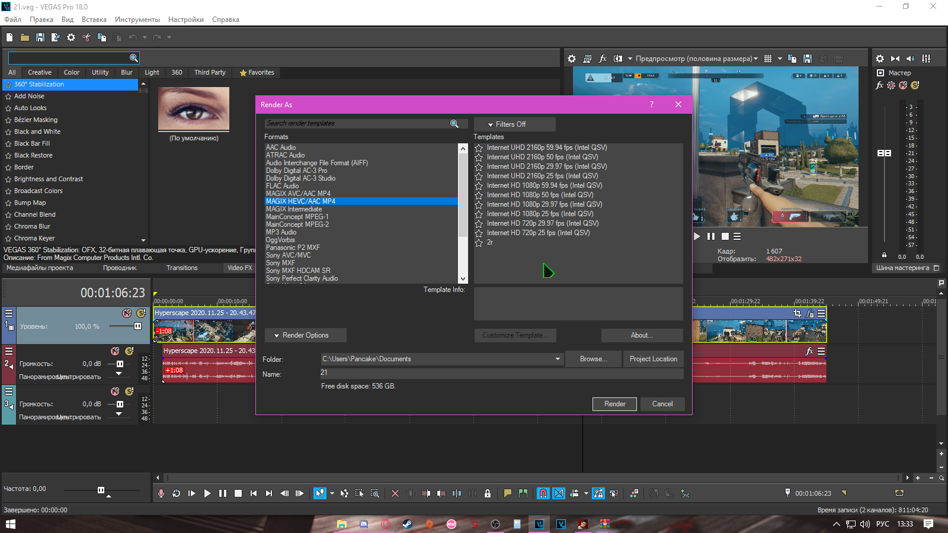The height and width of the screenshot is (533, 948).
Task: Open project properties gear in main toolbar
Action: pos(71,37)
